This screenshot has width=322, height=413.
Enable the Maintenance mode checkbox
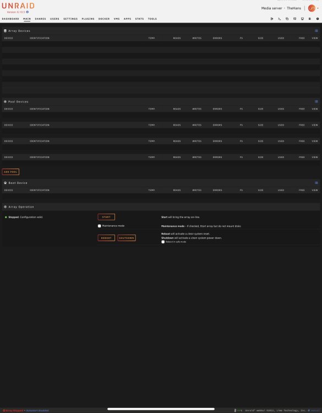point(99,226)
